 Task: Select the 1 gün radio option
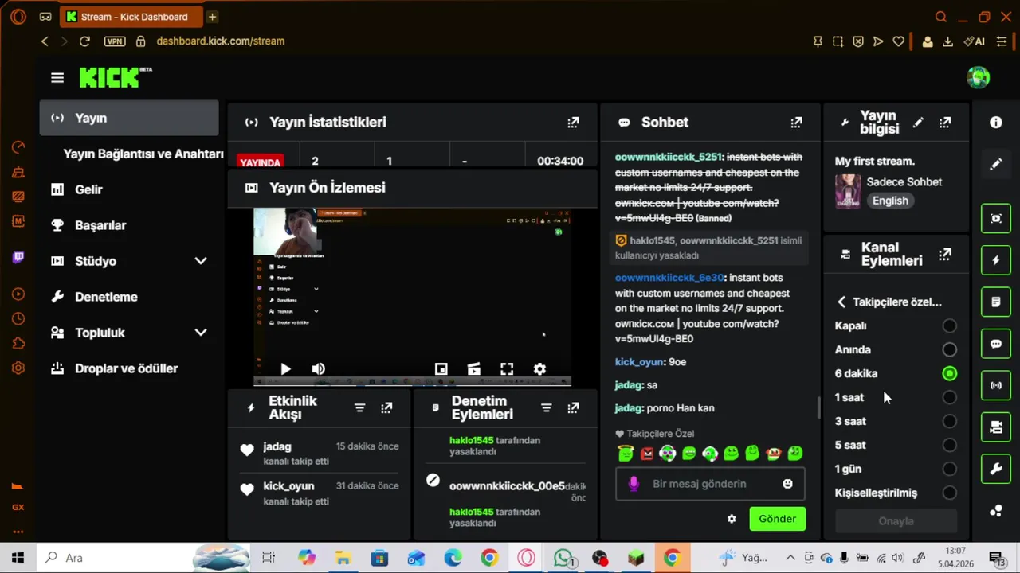click(x=949, y=469)
